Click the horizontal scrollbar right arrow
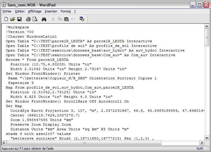This screenshot has width=211, height=152. (x=202, y=143)
